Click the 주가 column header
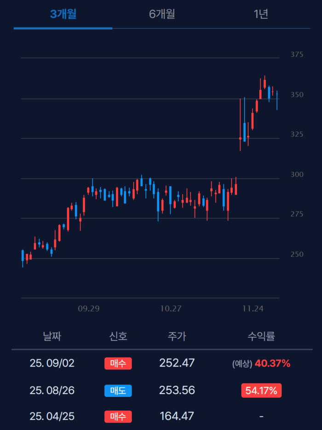322x430 pixels. point(177,336)
